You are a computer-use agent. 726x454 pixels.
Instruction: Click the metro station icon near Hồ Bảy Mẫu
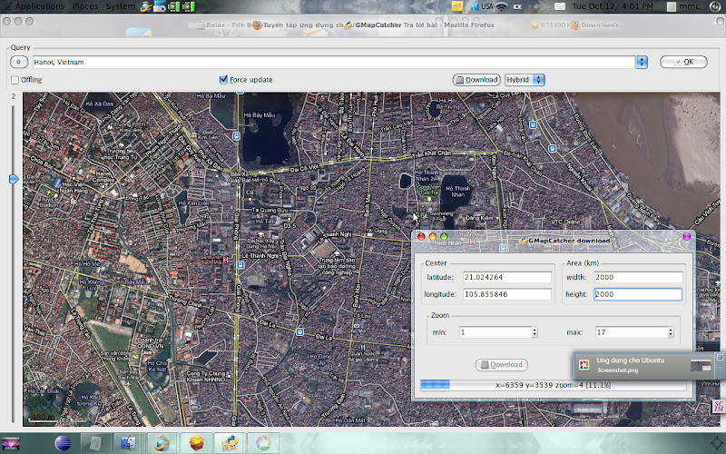click(237, 135)
